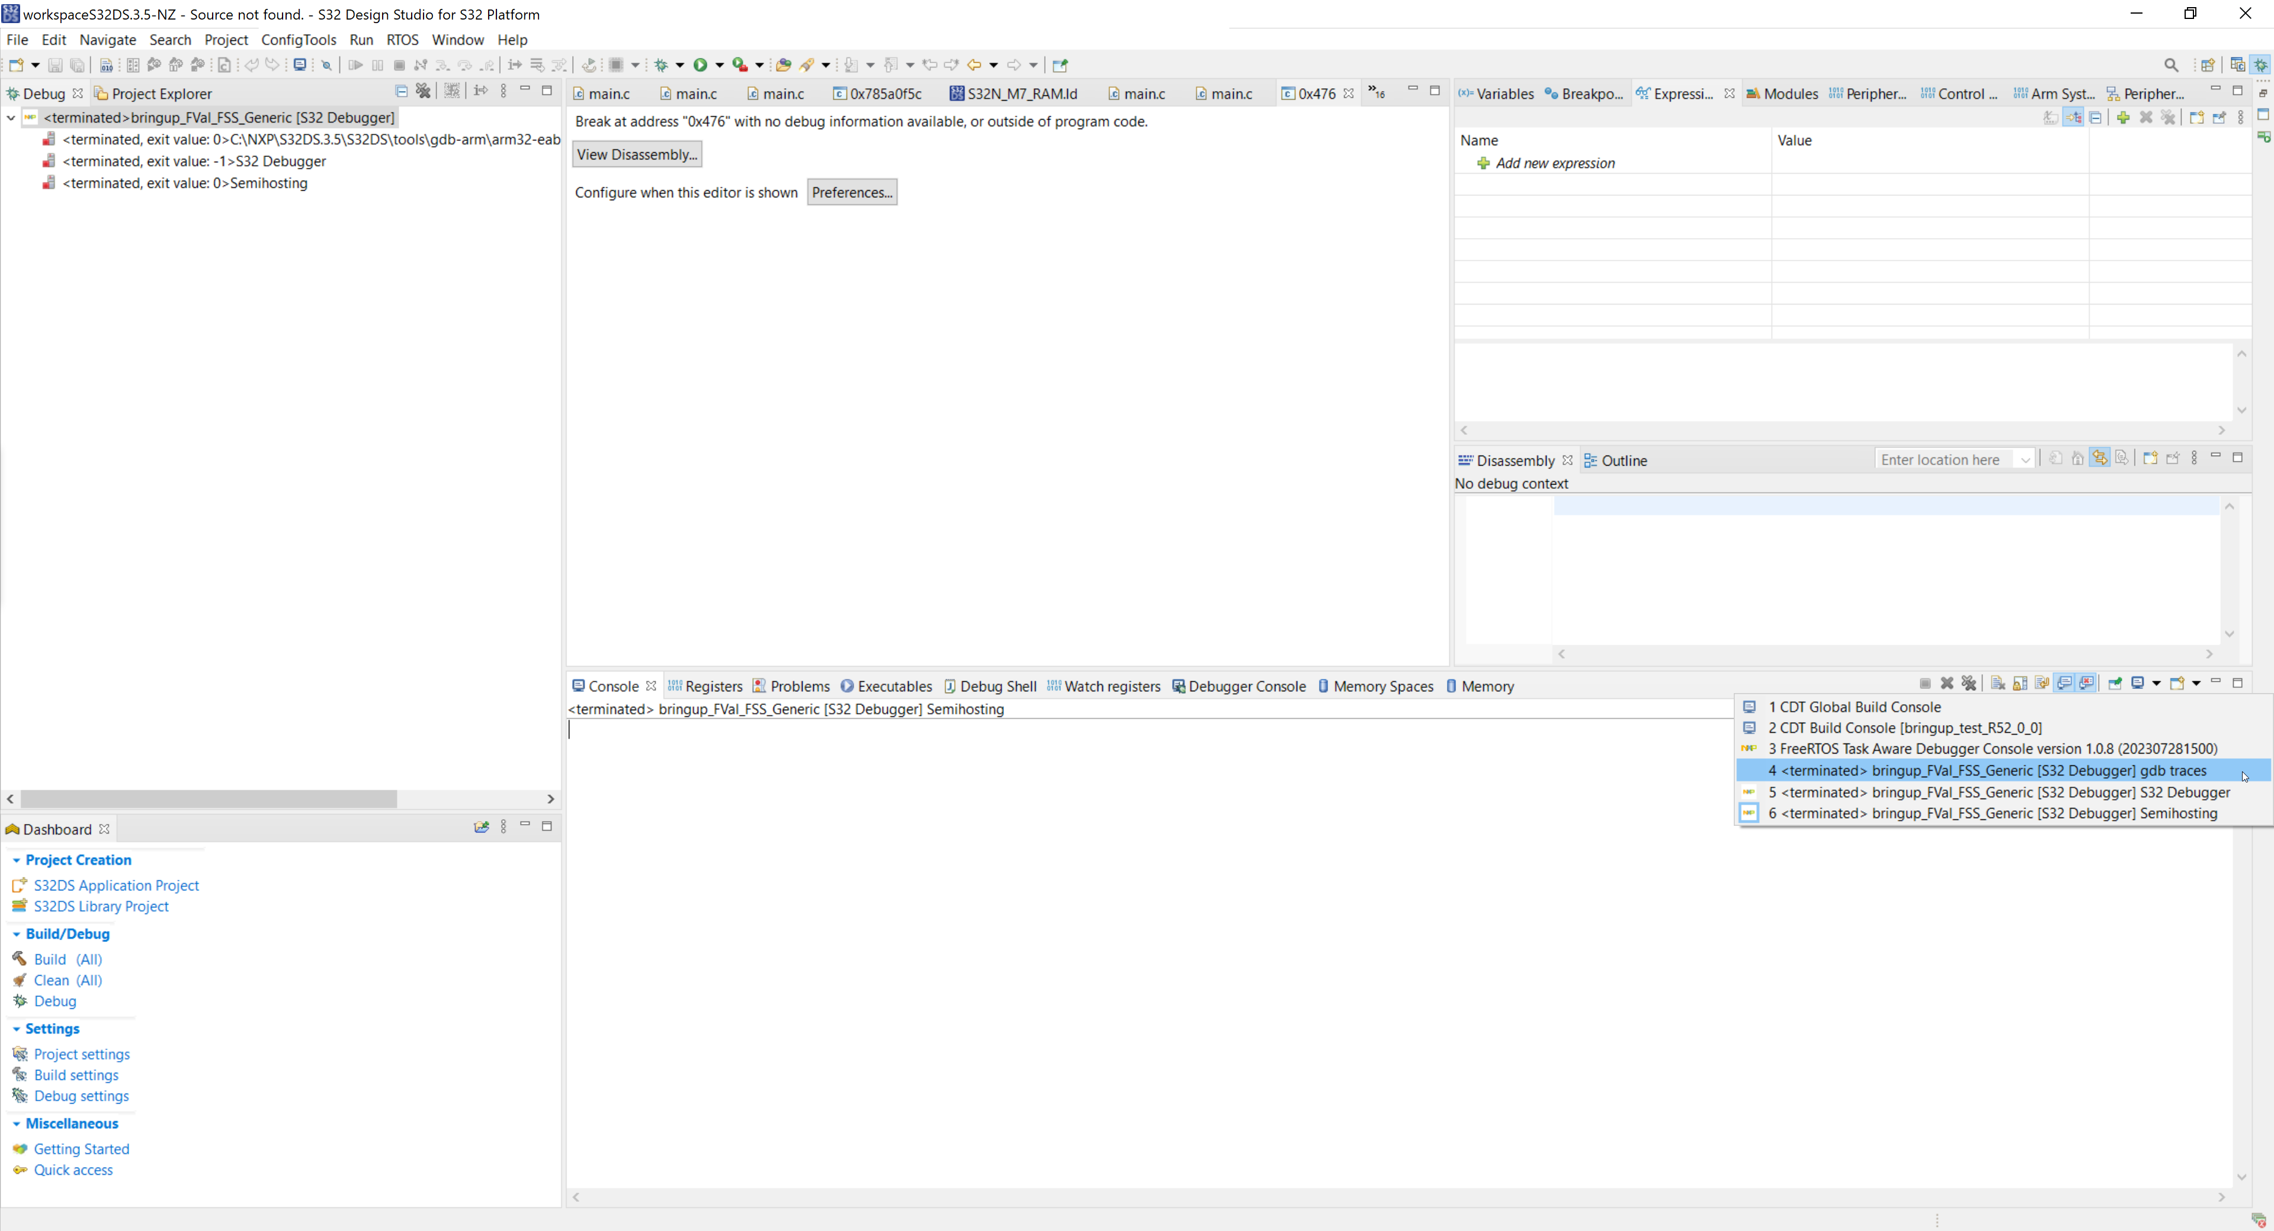
Task: Open the Enter location here dropdown arrow
Action: (x=2024, y=460)
